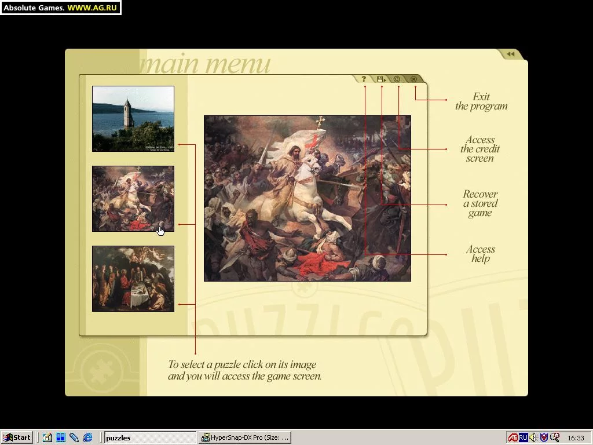Open the ATI tray icon
The height and width of the screenshot is (445, 593).
point(513,437)
